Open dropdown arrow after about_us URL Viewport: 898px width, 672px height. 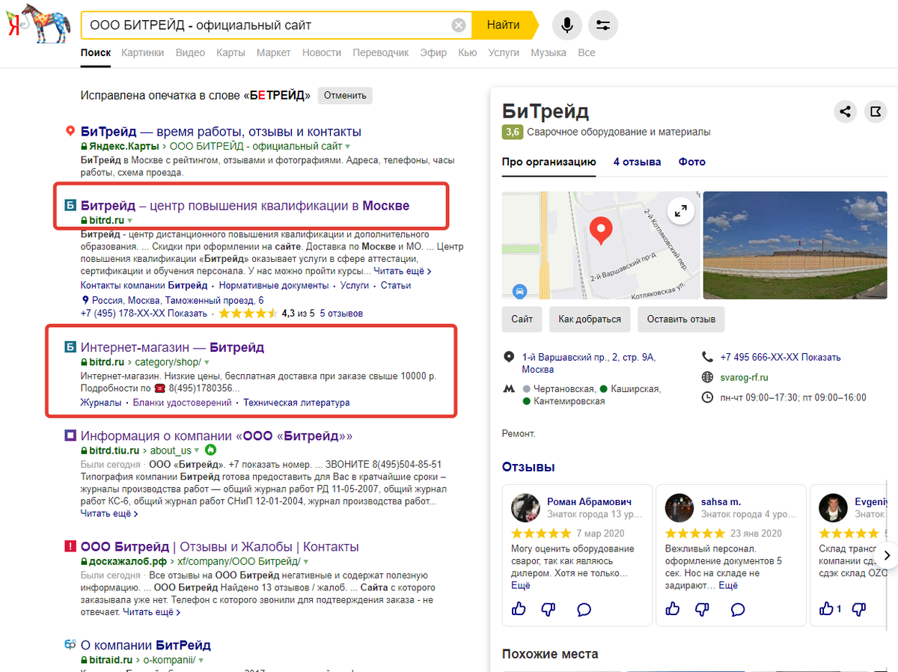[198, 450]
